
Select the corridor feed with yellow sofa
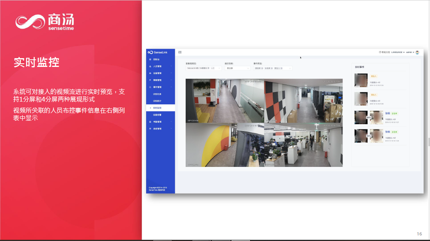[x=225, y=101]
